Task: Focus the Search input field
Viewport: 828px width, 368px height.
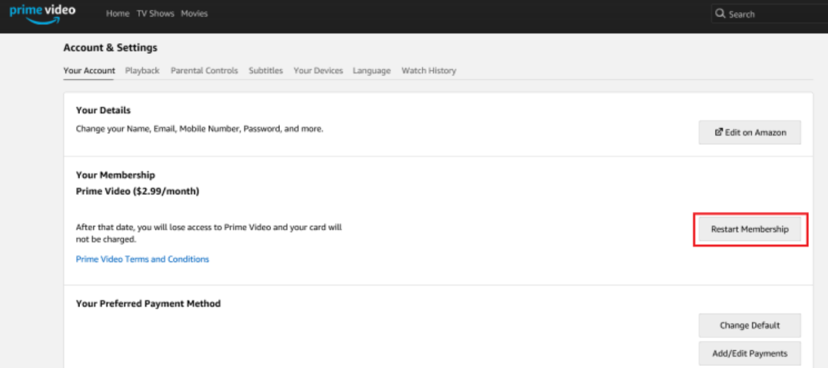Action: click(770, 14)
